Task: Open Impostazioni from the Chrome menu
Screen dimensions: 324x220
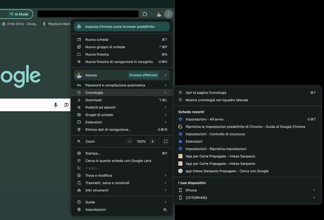Action: (x=122, y=210)
